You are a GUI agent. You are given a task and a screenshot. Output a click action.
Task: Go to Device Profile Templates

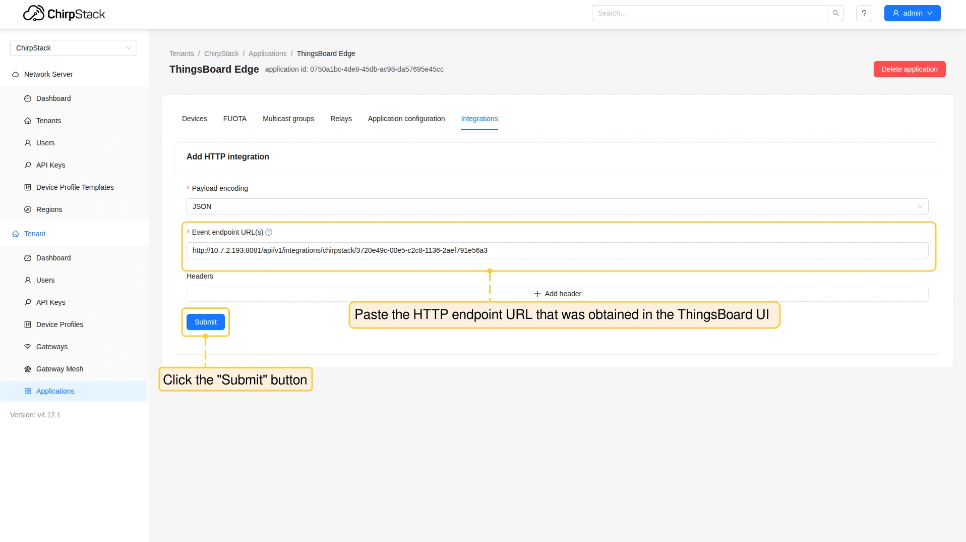[x=75, y=187]
